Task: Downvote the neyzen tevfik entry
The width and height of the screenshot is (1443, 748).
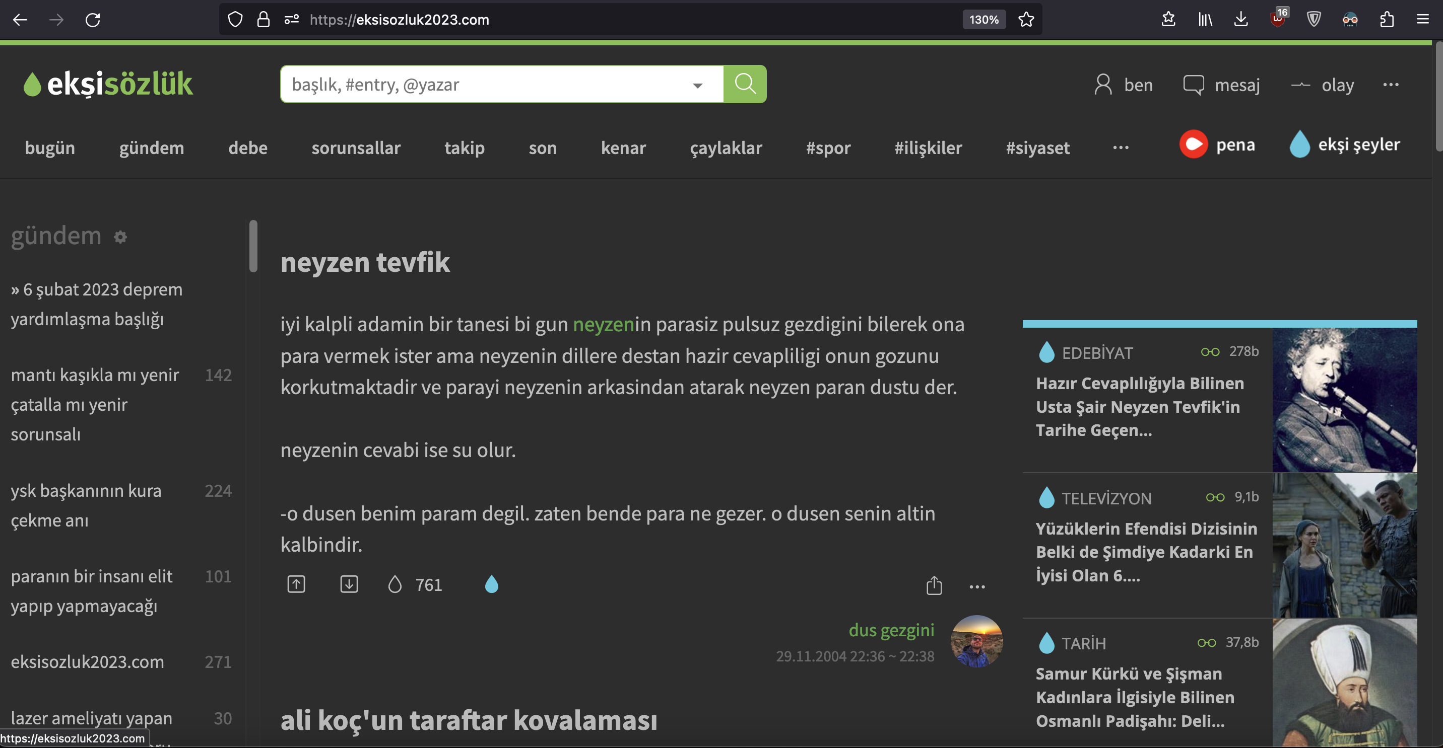Action: coord(349,584)
